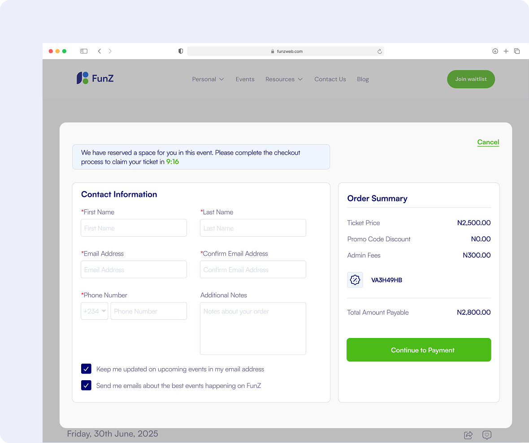The width and height of the screenshot is (529, 443).
Task: Open the Events nav item
Action: pyautogui.click(x=245, y=79)
